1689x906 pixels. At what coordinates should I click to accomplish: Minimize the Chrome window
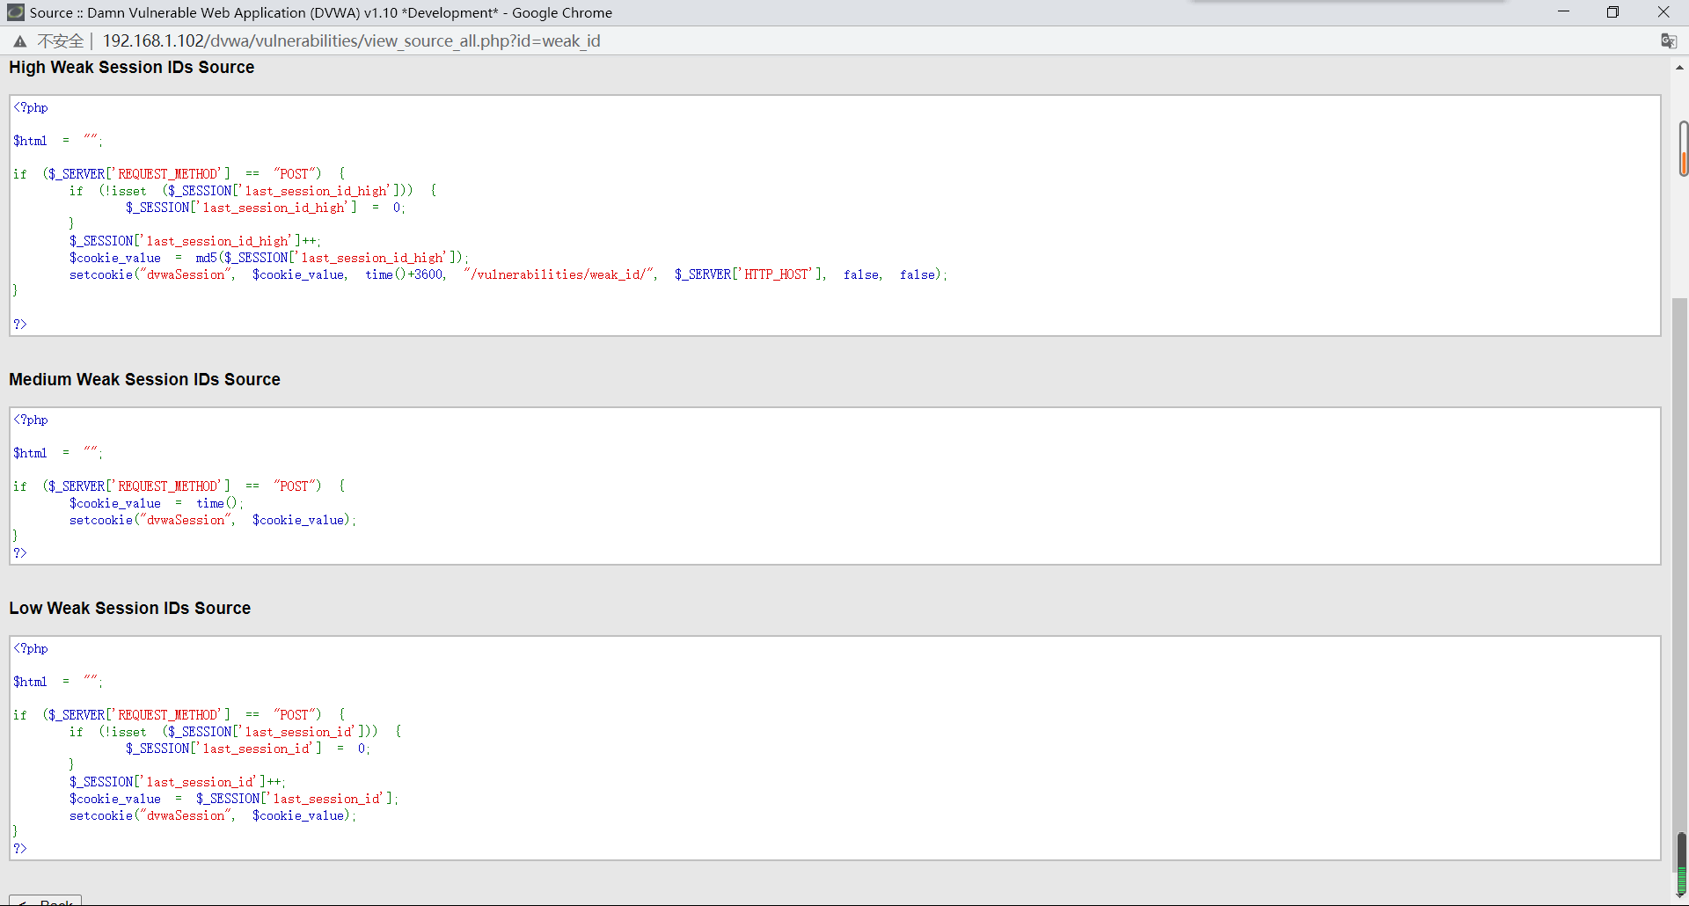(x=1563, y=12)
